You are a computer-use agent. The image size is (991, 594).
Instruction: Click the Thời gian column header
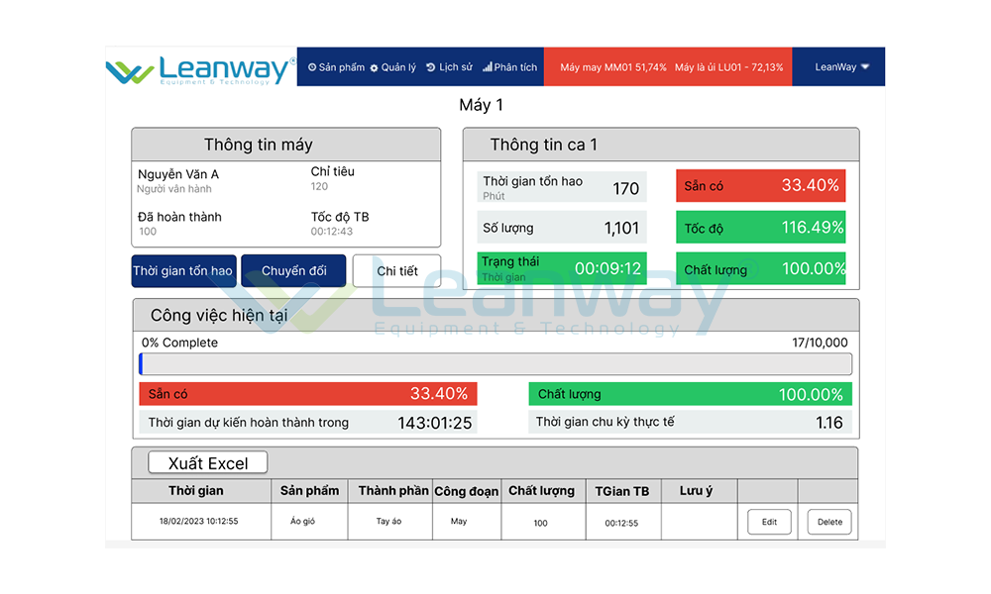[196, 491]
